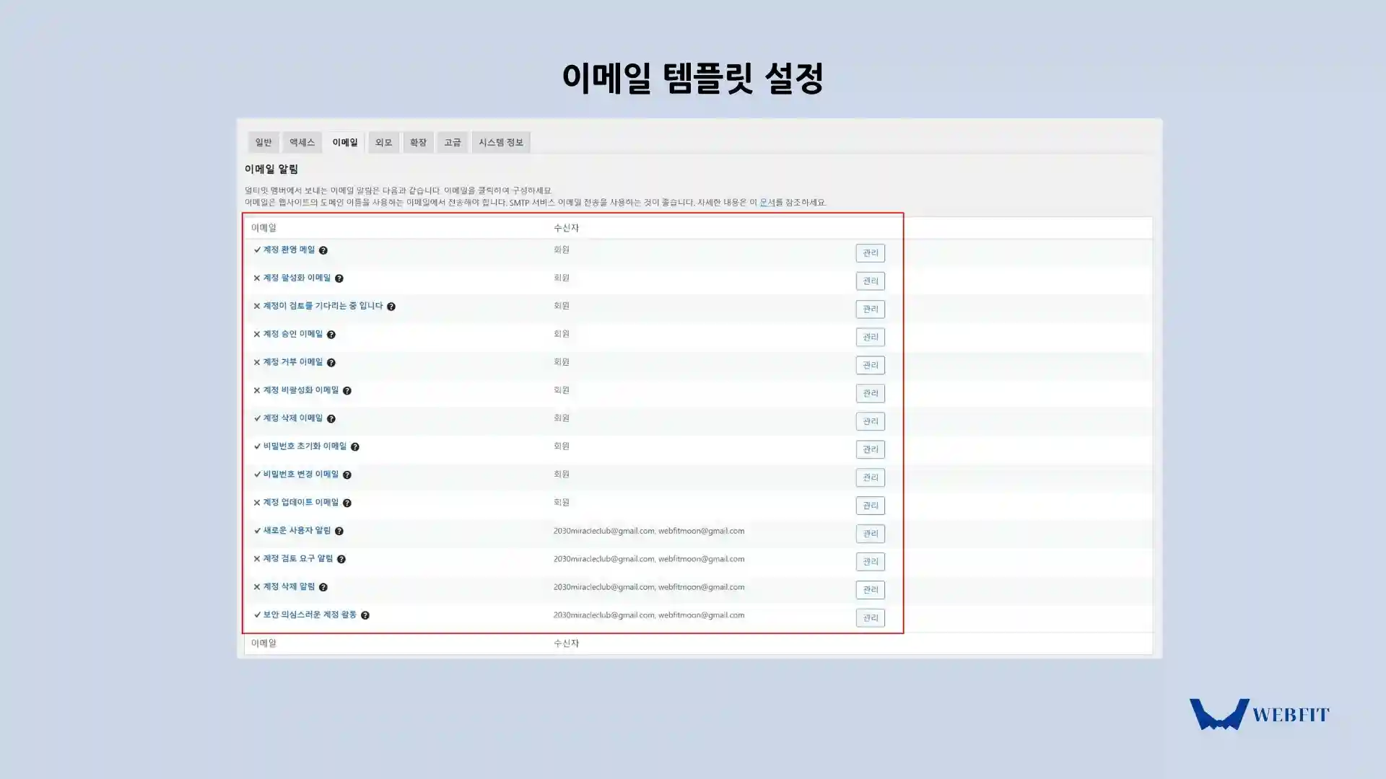Click help icon for 계정이 검토를 기다리는 중 입니다
1386x779 pixels.
391,307
